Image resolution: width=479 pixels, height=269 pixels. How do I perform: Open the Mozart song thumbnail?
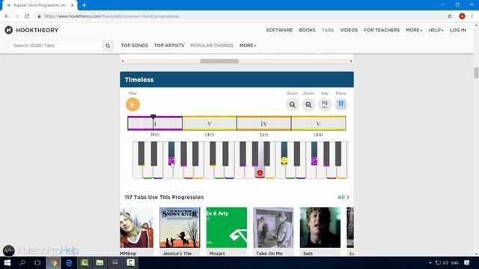pyautogui.click(x=226, y=227)
